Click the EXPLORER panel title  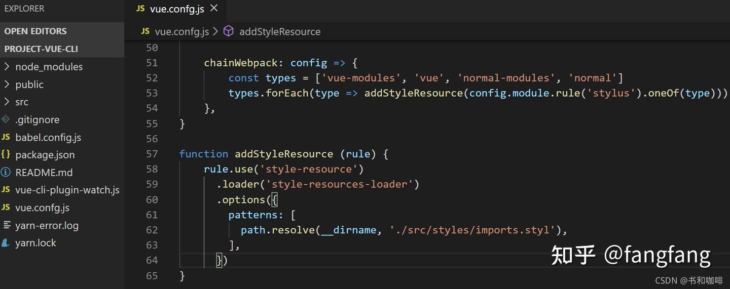pos(24,9)
